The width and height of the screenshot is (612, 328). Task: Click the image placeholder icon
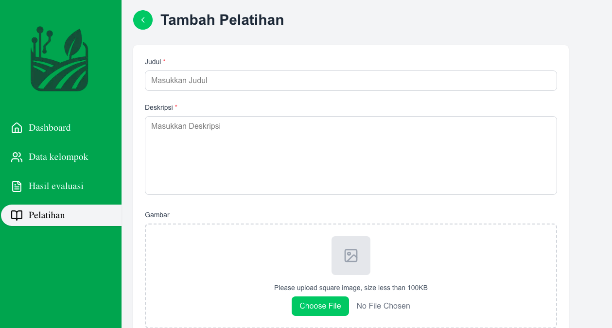click(x=351, y=256)
